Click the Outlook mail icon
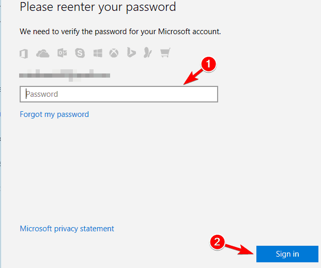Viewport: 321px width, 268px height. click(x=62, y=53)
